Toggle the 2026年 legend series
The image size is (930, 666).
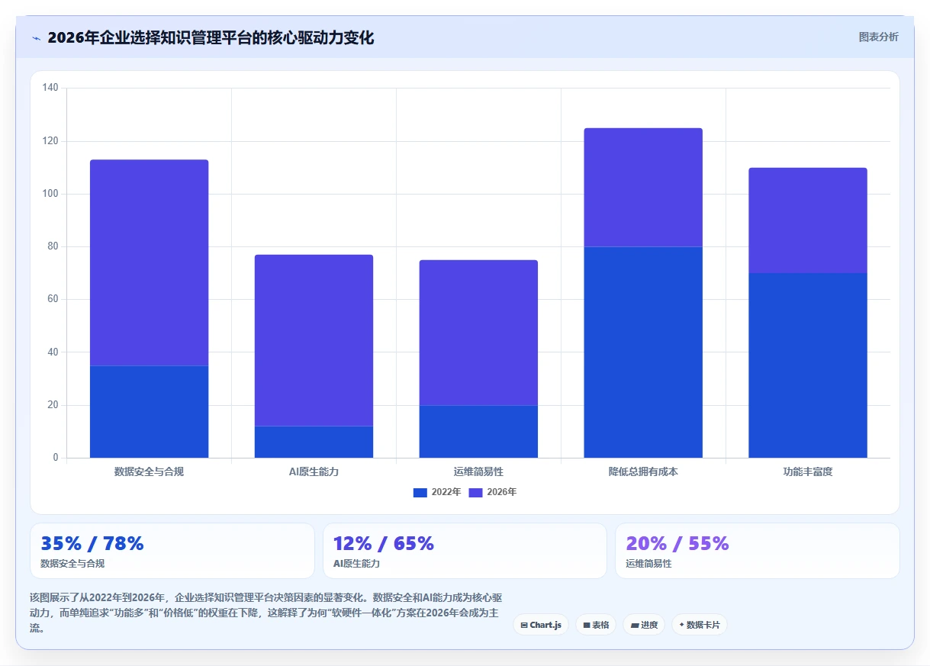click(492, 492)
